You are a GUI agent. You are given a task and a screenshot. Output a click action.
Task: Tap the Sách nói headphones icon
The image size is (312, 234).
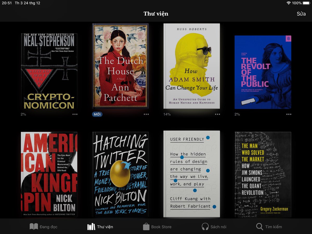point(205,227)
